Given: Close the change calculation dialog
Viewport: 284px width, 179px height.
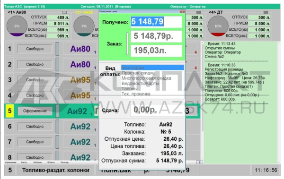Looking at the screenshot, I should (182, 11).
